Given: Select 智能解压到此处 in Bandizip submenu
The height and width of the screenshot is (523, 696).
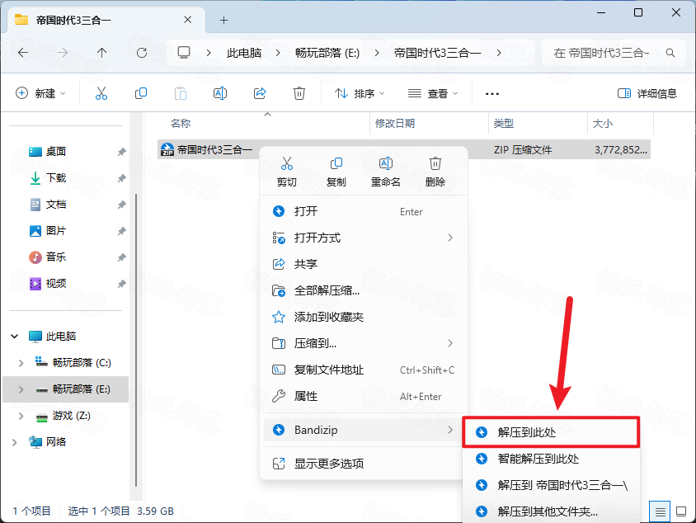Looking at the screenshot, I should point(551,459).
